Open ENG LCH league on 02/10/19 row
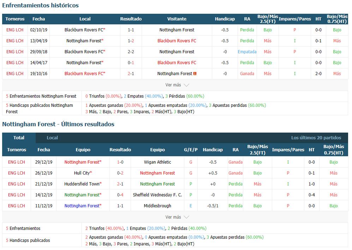Screen dimensions: 352x250 point(15,30)
